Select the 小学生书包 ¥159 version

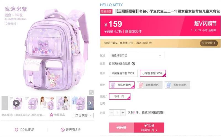tap(153, 73)
